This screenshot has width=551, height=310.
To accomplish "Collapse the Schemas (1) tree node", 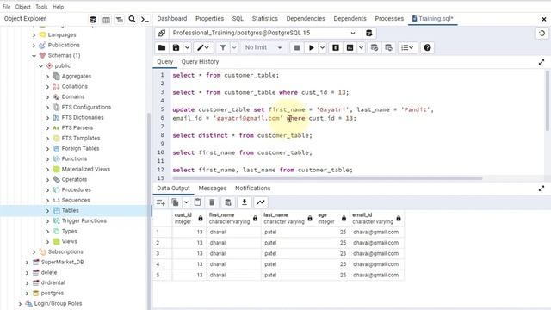I will point(34,55).
